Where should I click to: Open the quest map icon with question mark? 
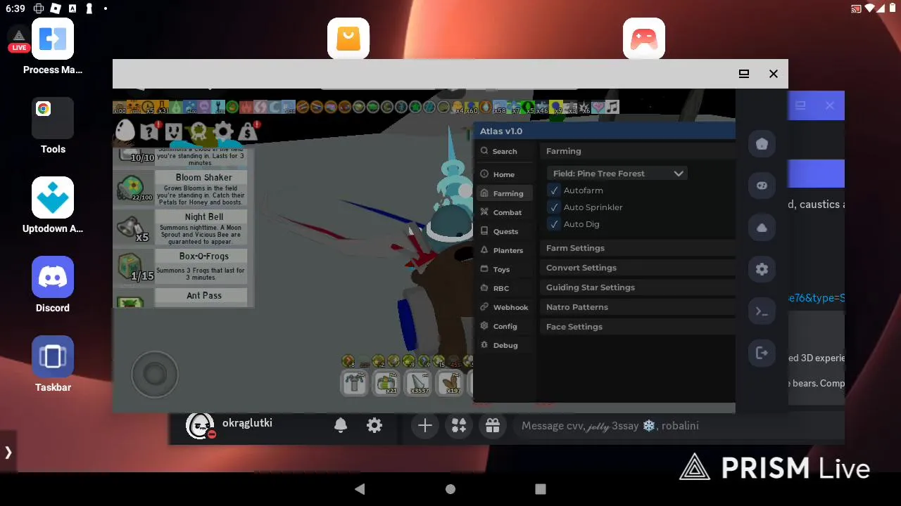pyautogui.click(x=149, y=131)
